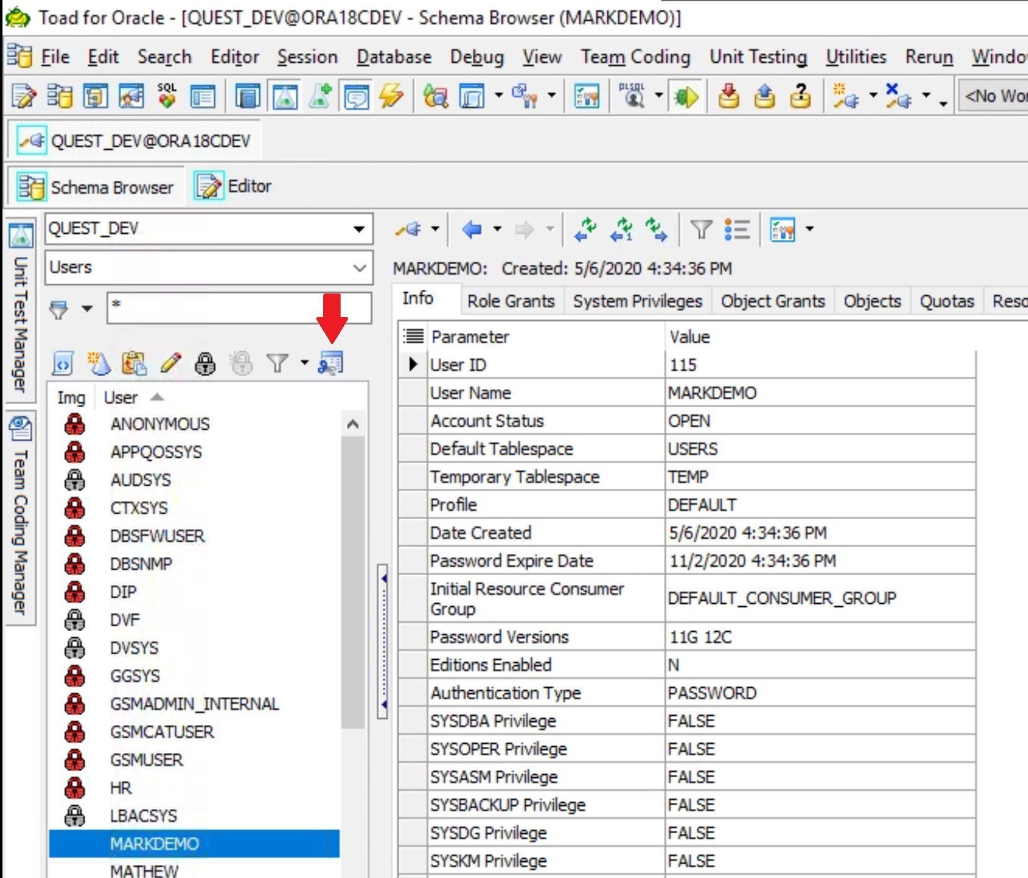
Task: Select the Editor window tab
Action: point(233,186)
